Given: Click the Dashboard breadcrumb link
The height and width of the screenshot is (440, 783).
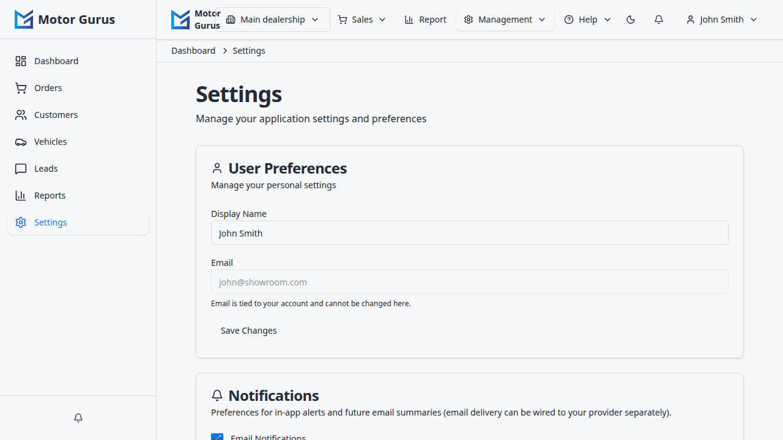Looking at the screenshot, I should pos(193,51).
